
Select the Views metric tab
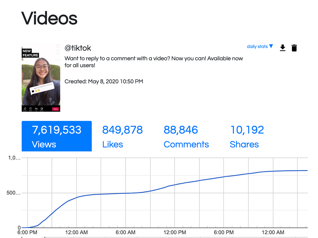[57, 136]
